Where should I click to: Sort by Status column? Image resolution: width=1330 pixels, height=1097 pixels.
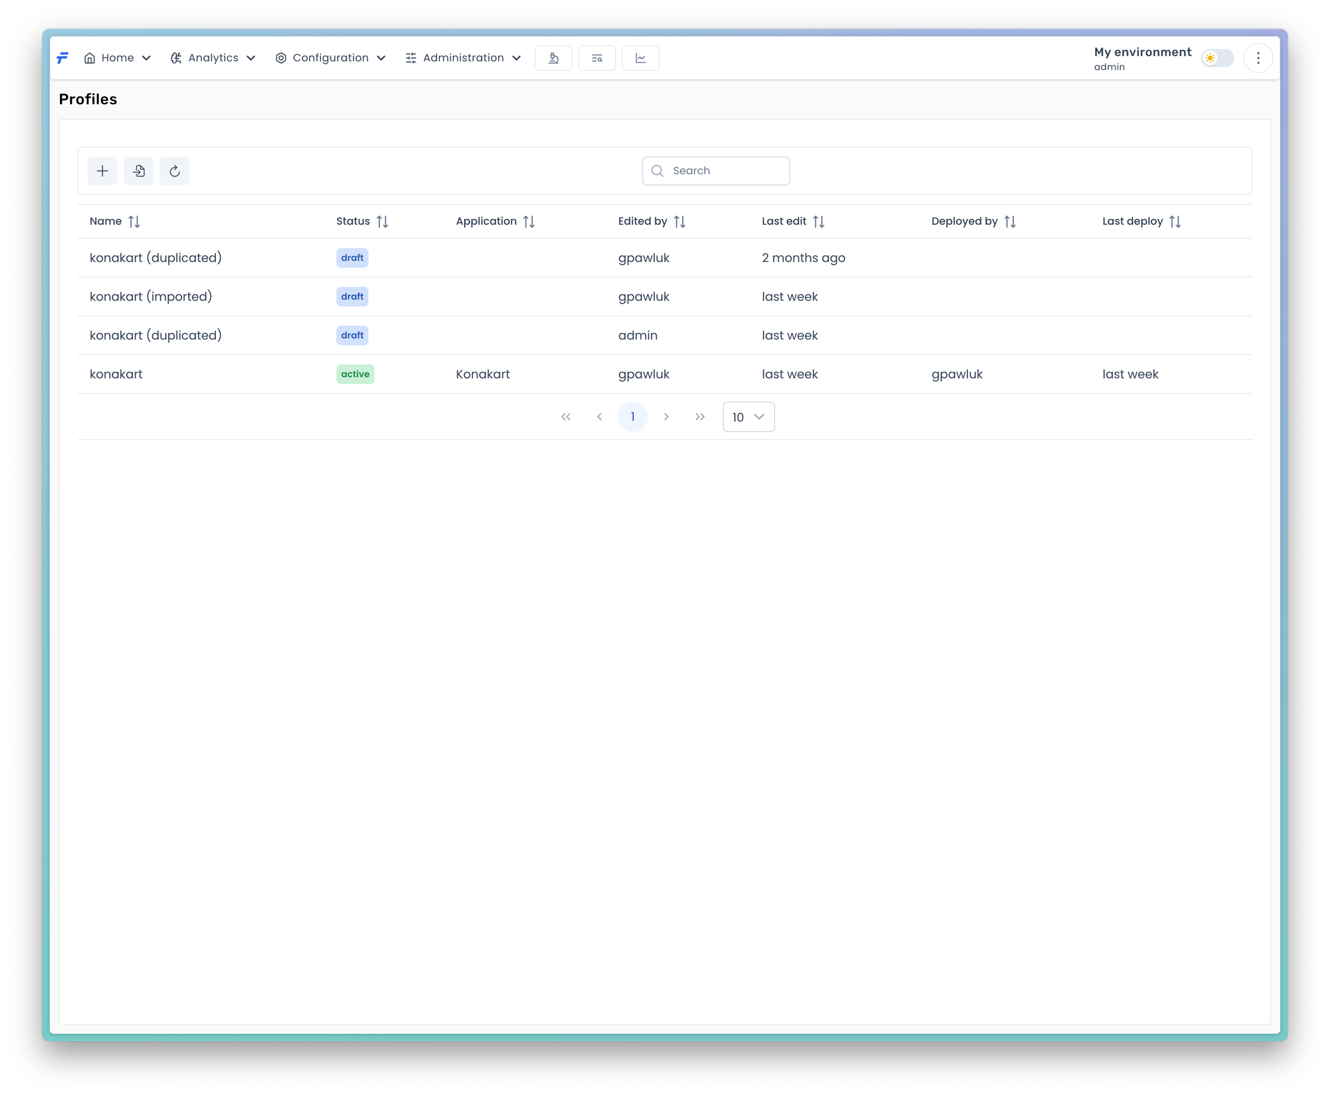click(382, 222)
